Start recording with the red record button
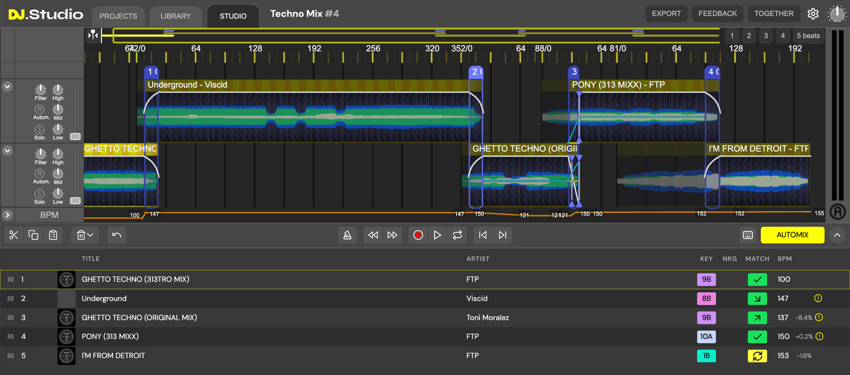This screenshot has height=375, width=850. (x=418, y=235)
